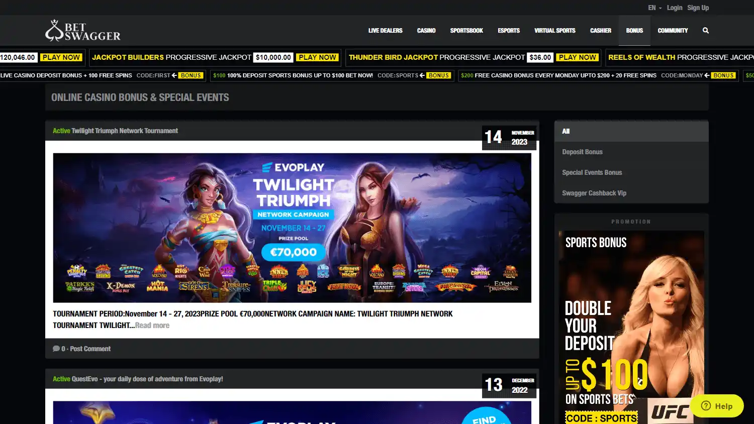Click Read more on the Twilight tournament post
754x424 pixels.
pyautogui.click(x=152, y=326)
